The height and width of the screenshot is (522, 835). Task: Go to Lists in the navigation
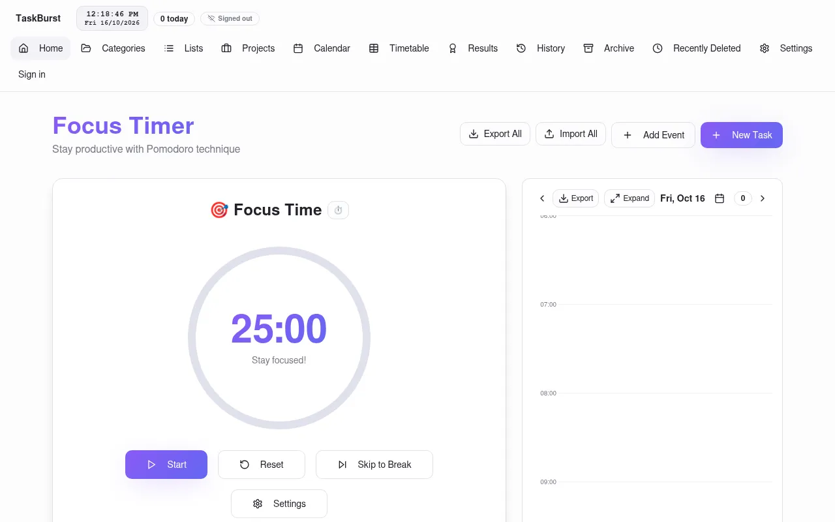183,48
